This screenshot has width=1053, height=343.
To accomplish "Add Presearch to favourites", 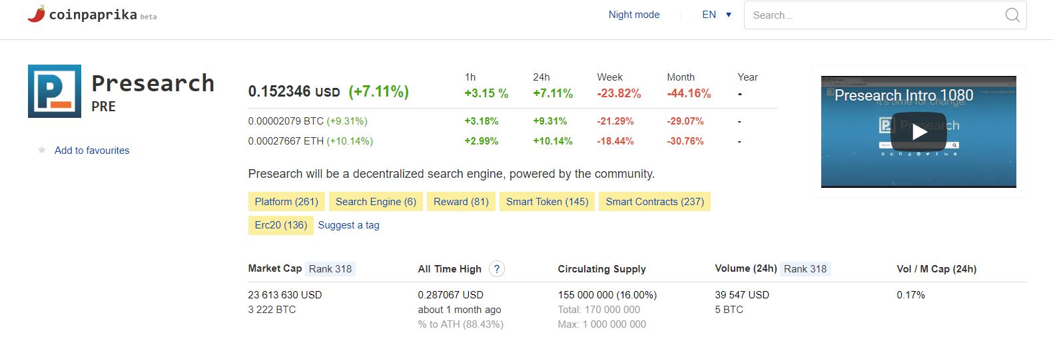I will 92,151.
